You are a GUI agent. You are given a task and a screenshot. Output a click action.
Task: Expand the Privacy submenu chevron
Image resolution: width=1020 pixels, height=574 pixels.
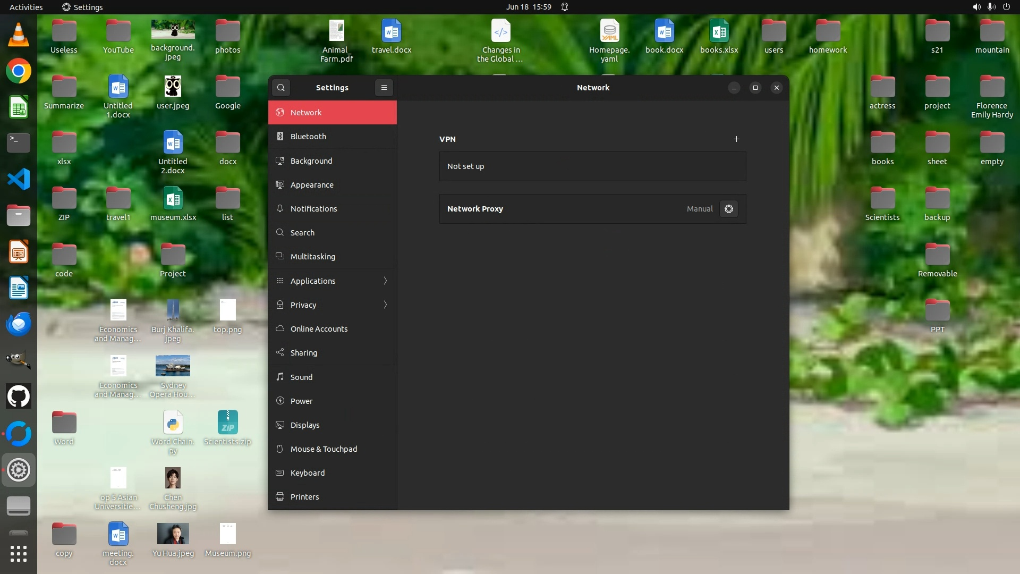coord(385,305)
